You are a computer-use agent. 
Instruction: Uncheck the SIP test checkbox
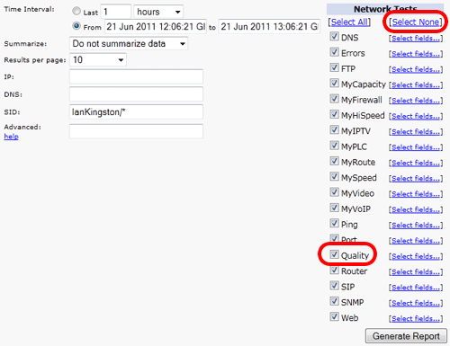[334, 286]
